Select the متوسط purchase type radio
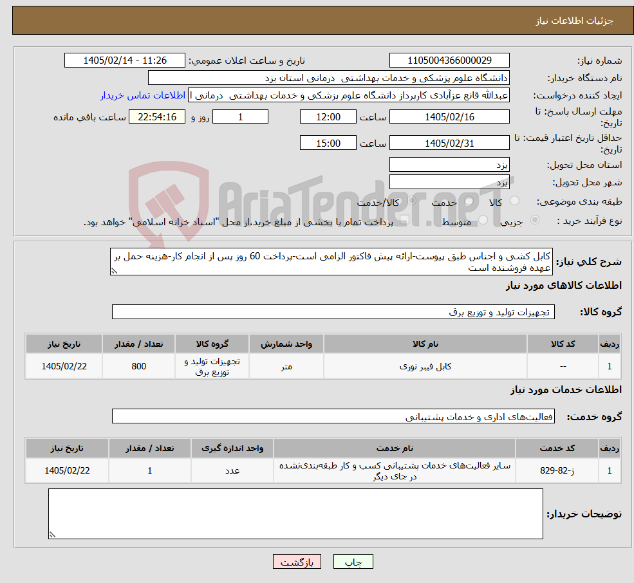Screen dimensions: 634x583 coord(483,220)
